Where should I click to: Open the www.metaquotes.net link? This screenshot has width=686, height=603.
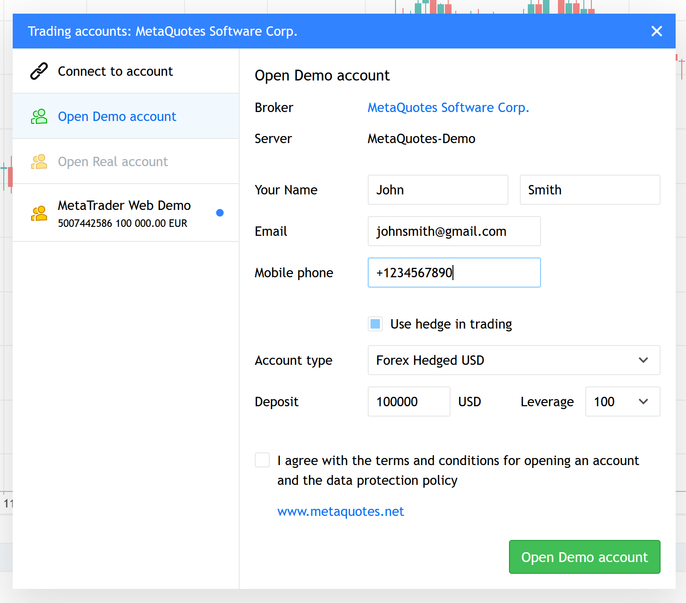[340, 511]
